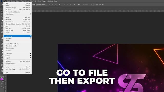This screenshot has height=92, width=164.
Task: Open the Image menu
Action: coord(13,1)
